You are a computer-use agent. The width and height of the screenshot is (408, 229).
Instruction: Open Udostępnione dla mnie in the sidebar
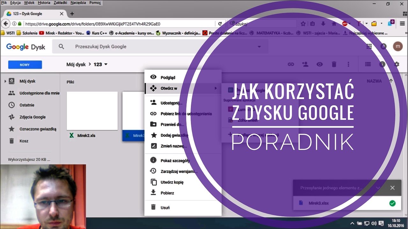(40, 93)
